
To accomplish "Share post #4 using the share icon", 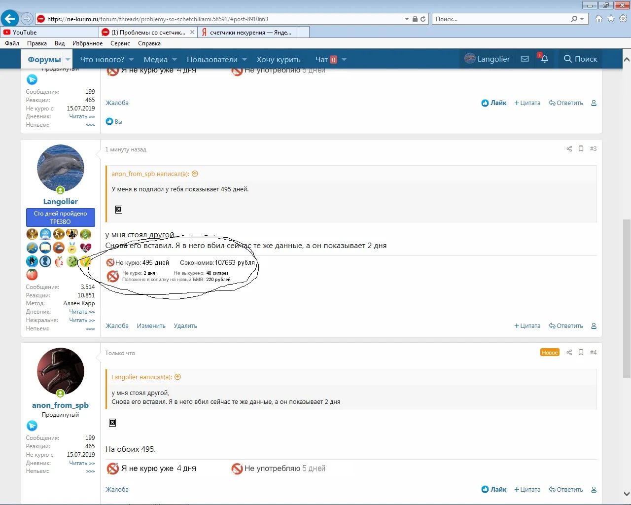I will pos(569,353).
